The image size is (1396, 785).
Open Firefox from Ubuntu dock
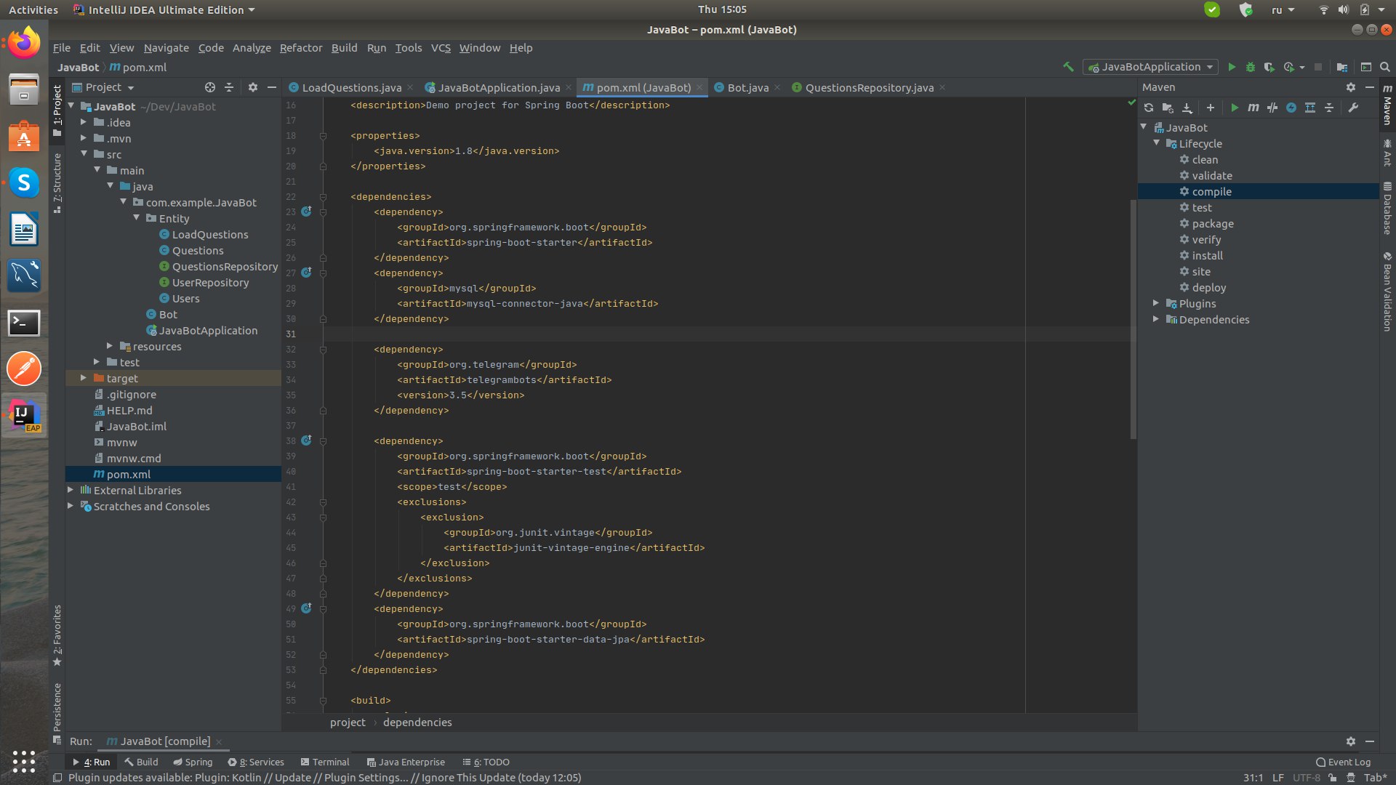tap(24, 42)
